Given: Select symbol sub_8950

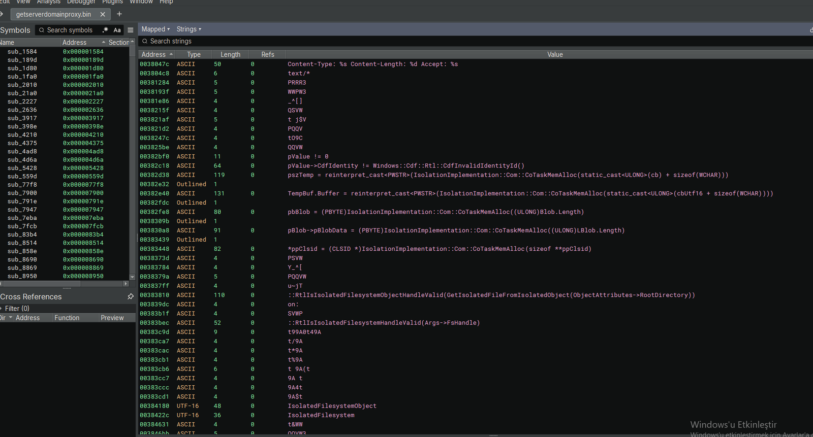Looking at the screenshot, I should point(22,276).
